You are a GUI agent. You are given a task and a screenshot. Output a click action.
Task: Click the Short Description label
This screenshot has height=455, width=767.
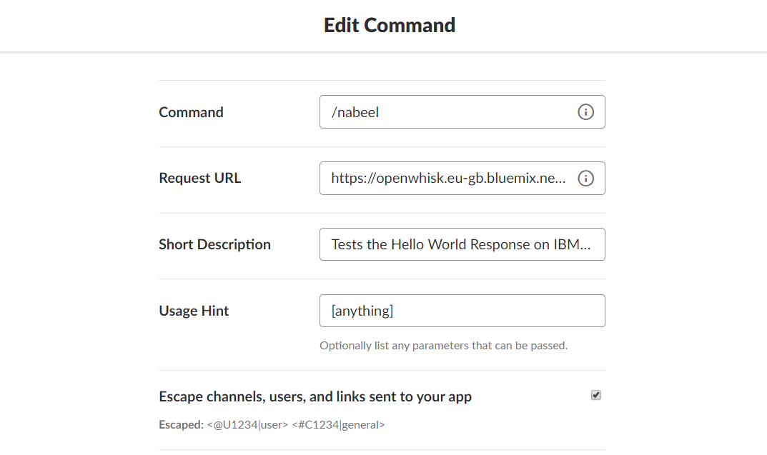214,244
